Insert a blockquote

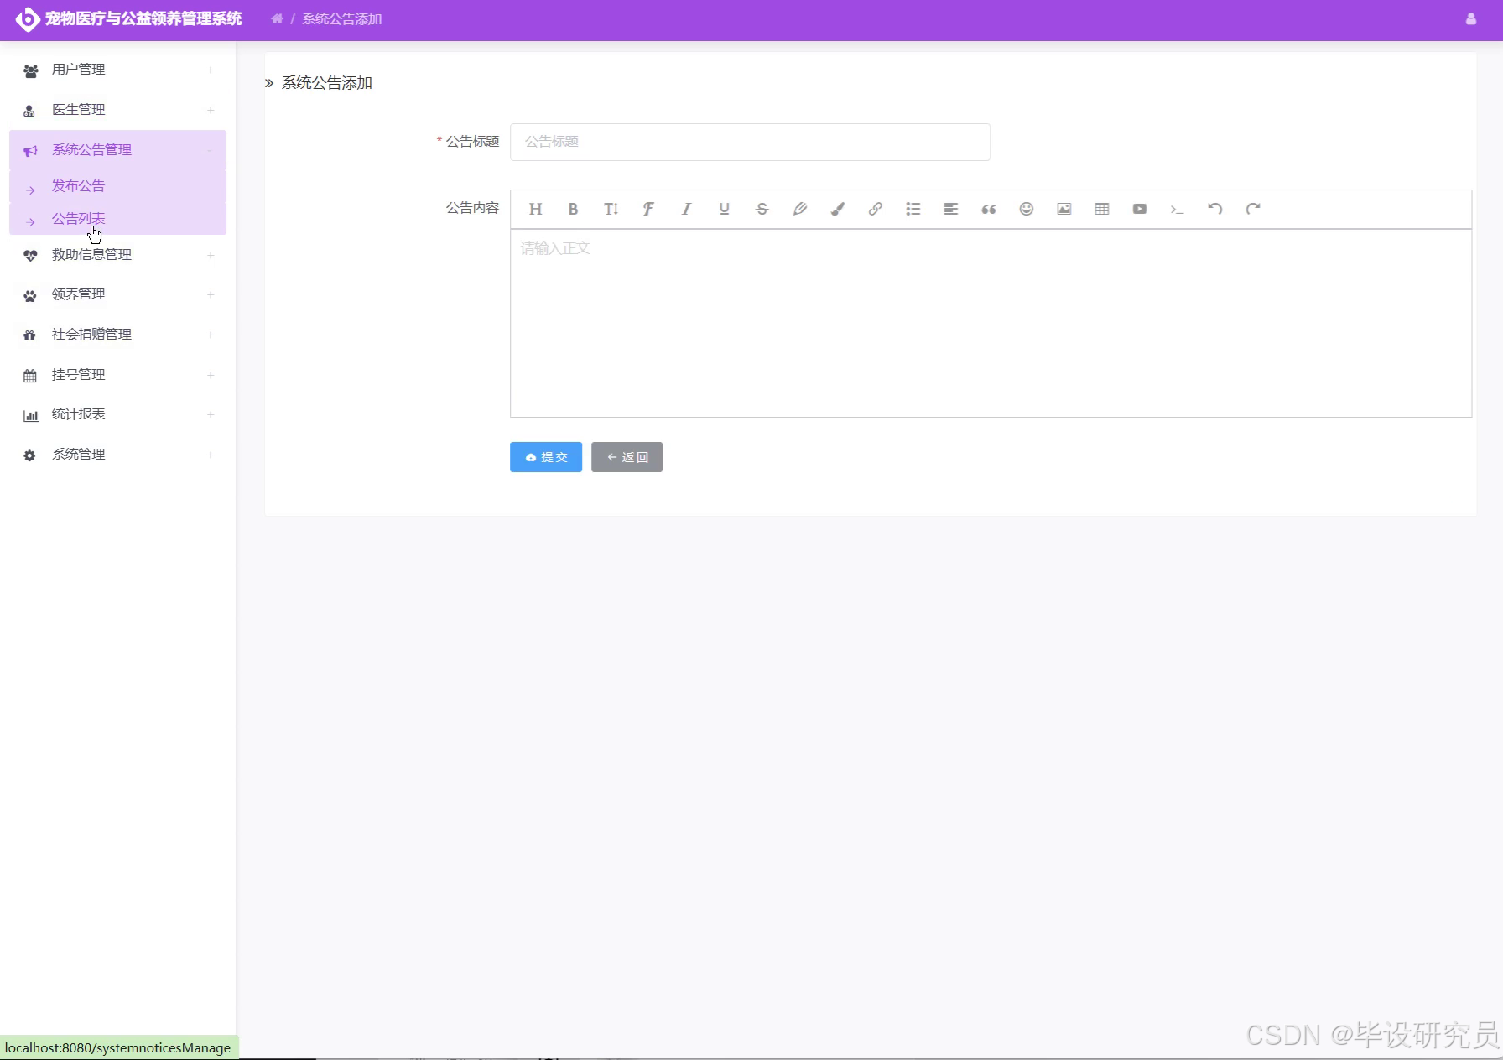click(x=988, y=209)
